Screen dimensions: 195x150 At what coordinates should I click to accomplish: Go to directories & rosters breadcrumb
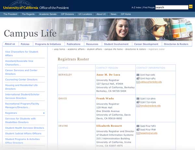pos(136,49)
